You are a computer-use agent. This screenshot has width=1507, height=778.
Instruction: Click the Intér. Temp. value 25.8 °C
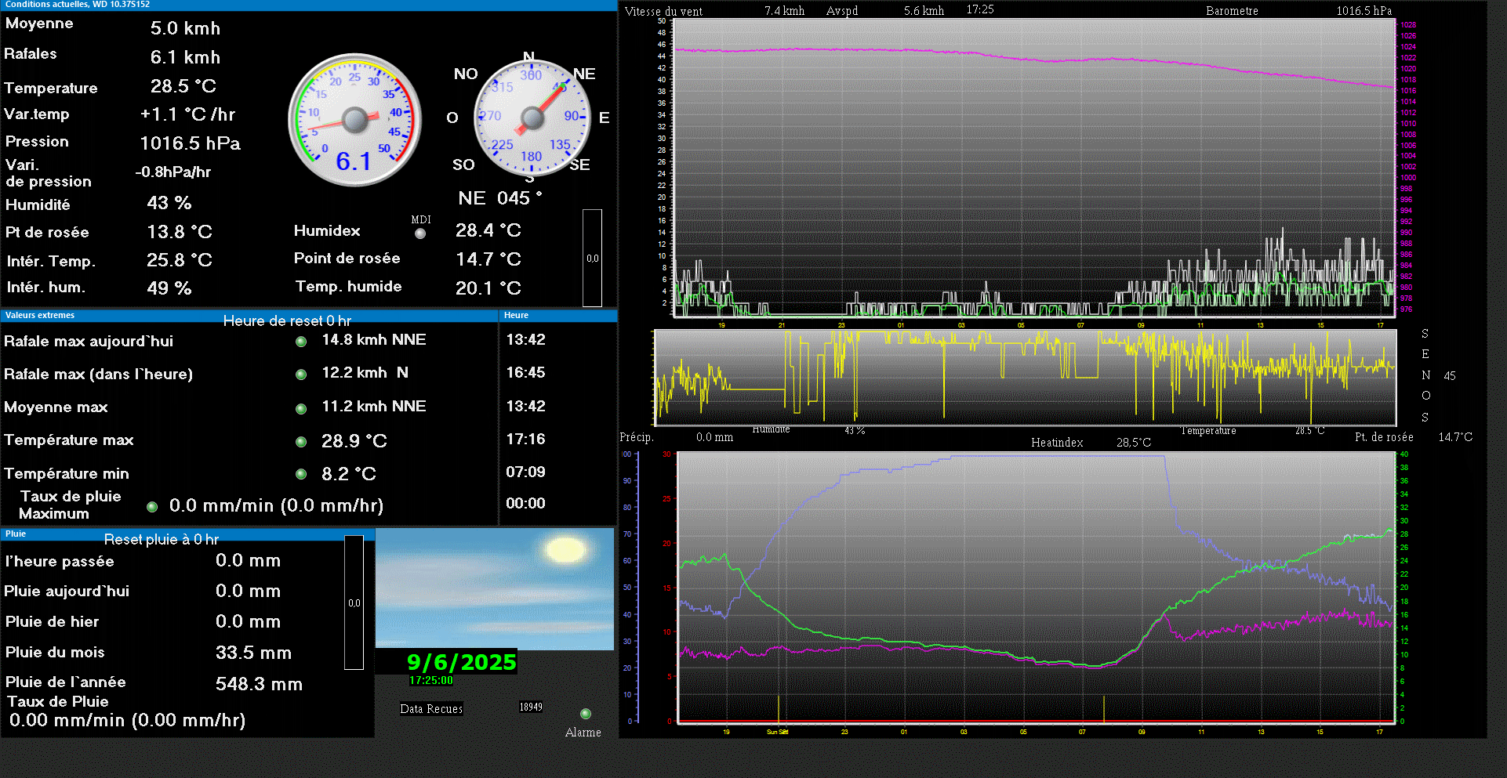(180, 261)
